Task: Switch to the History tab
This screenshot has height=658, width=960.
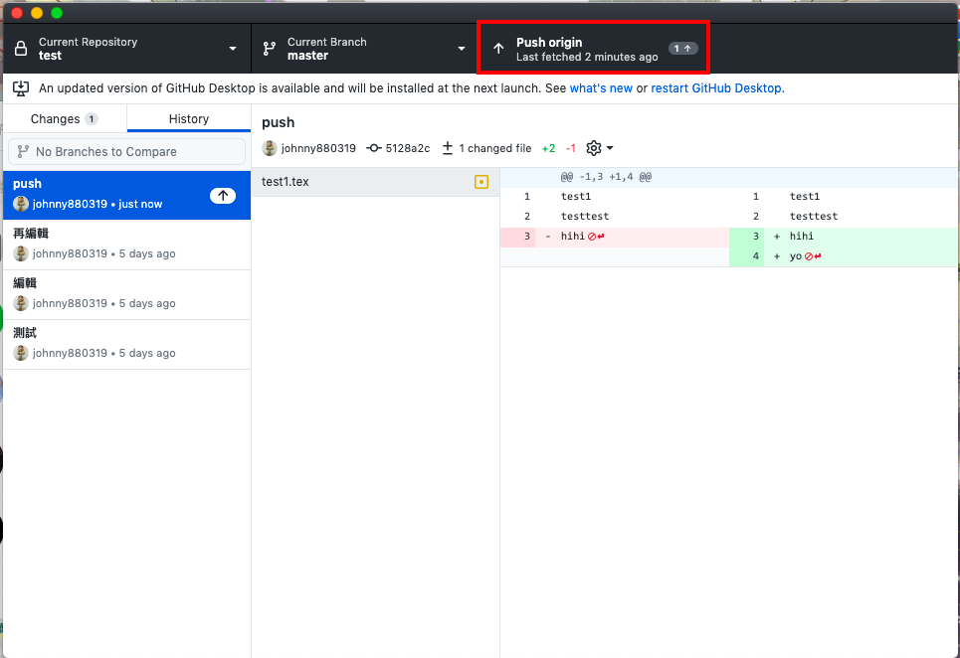Action: click(x=189, y=119)
